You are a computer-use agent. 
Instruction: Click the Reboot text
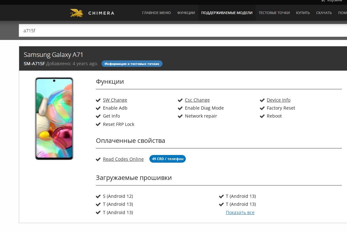click(x=274, y=116)
